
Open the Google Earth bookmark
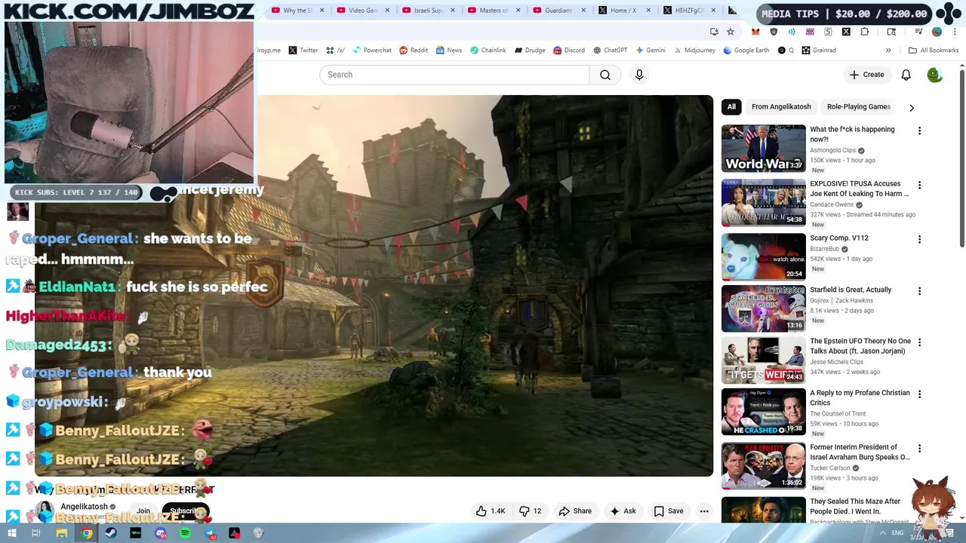[746, 51]
